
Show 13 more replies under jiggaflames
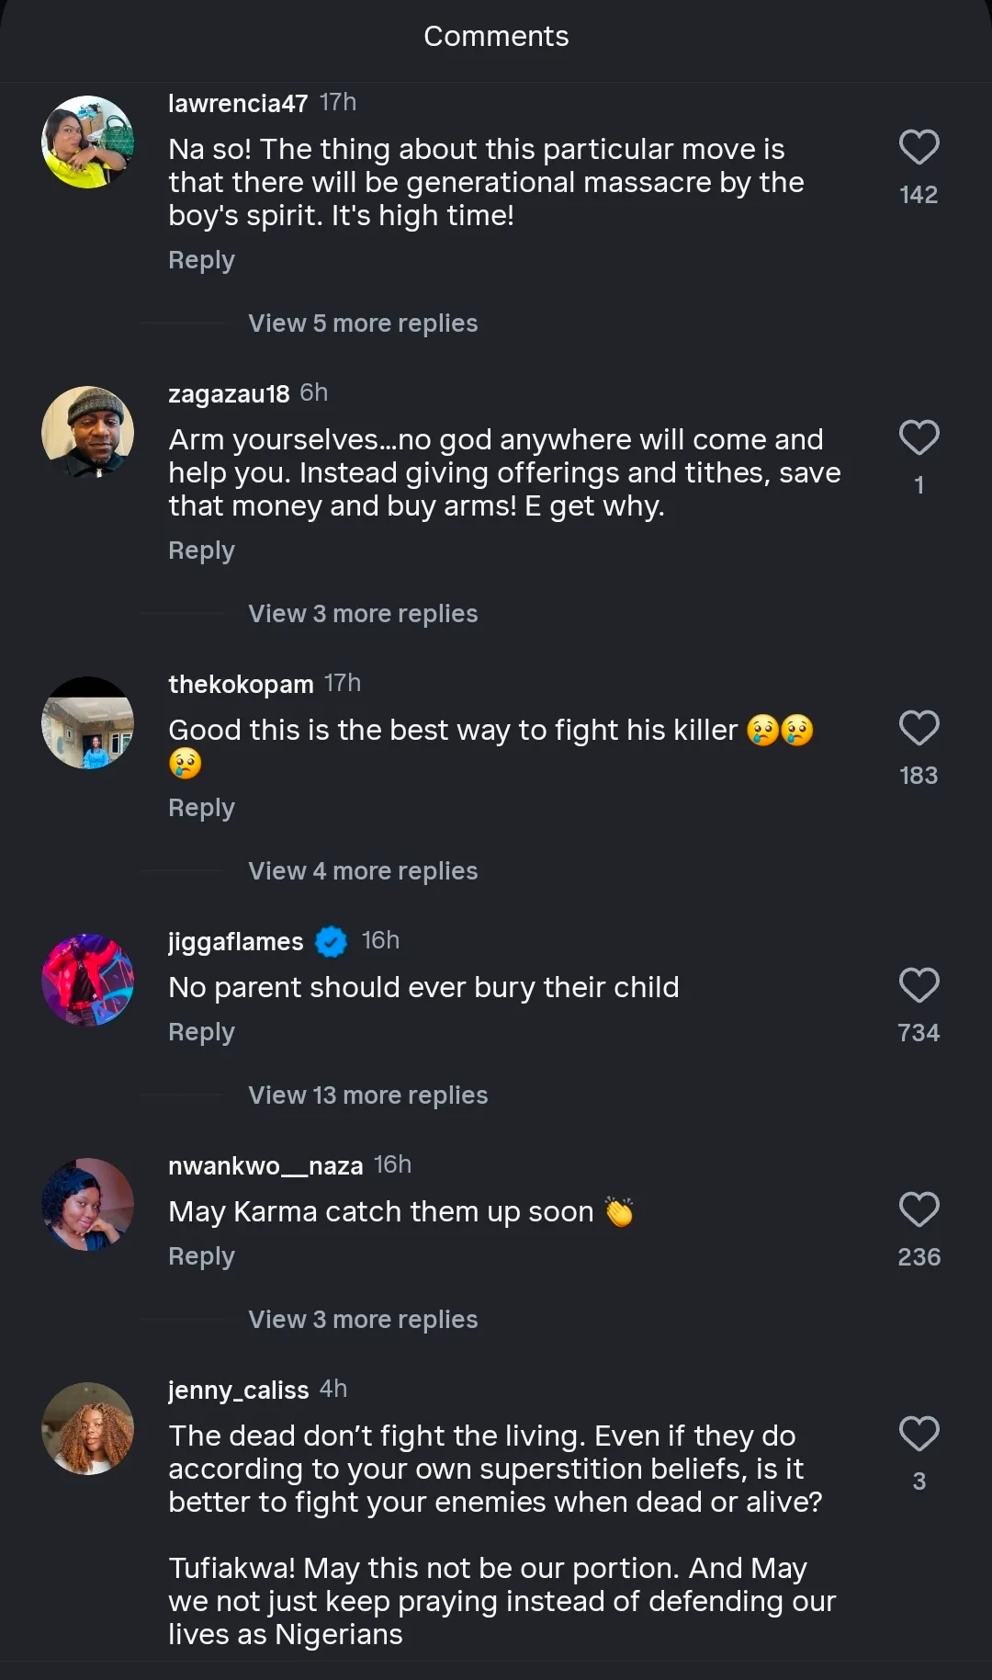pyautogui.click(x=367, y=1095)
